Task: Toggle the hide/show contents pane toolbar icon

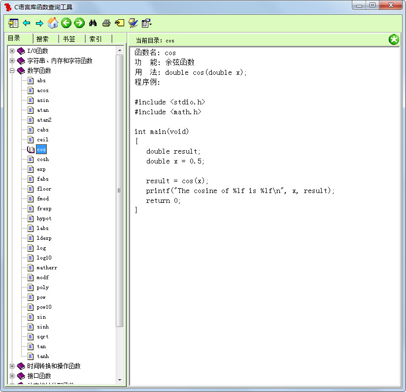Action: click(x=13, y=23)
